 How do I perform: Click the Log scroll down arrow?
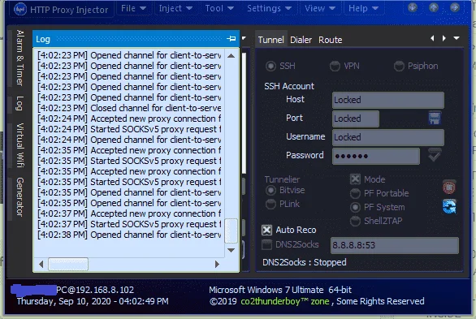pyautogui.click(x=231, y=251)
